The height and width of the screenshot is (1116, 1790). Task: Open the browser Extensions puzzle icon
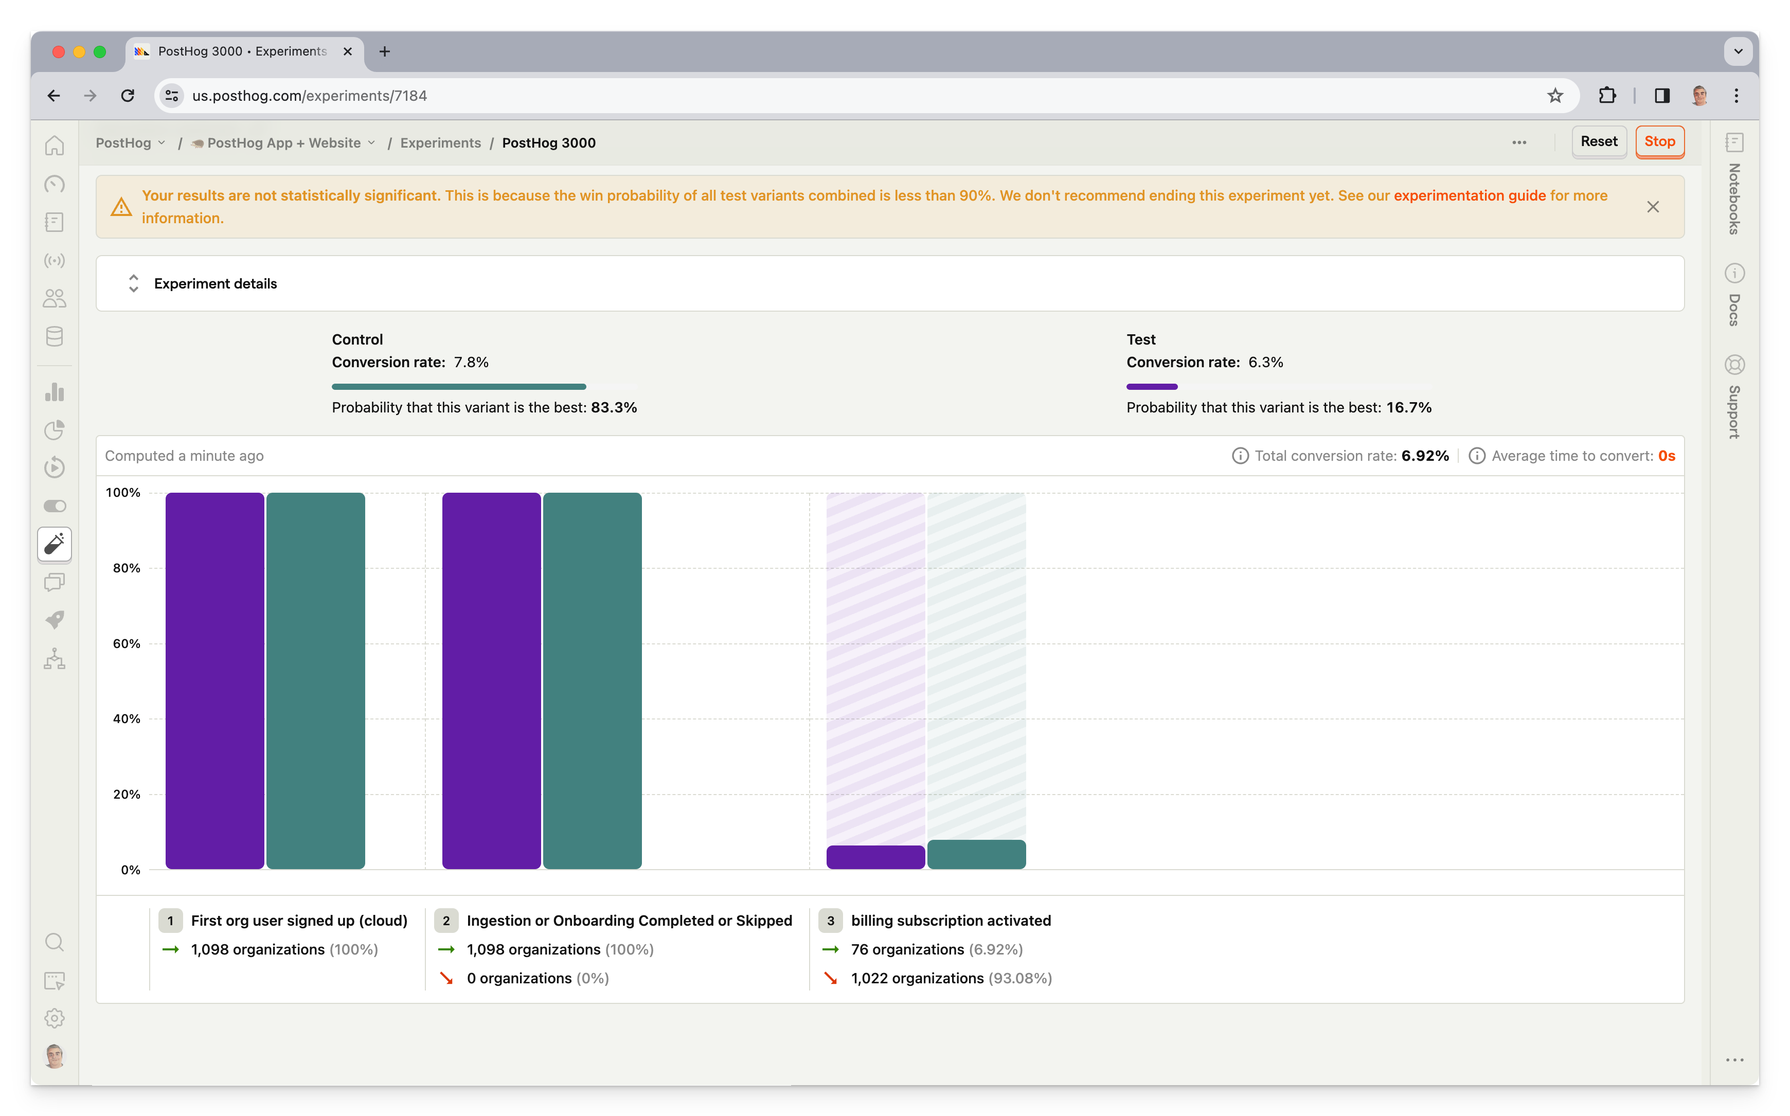1607,96
